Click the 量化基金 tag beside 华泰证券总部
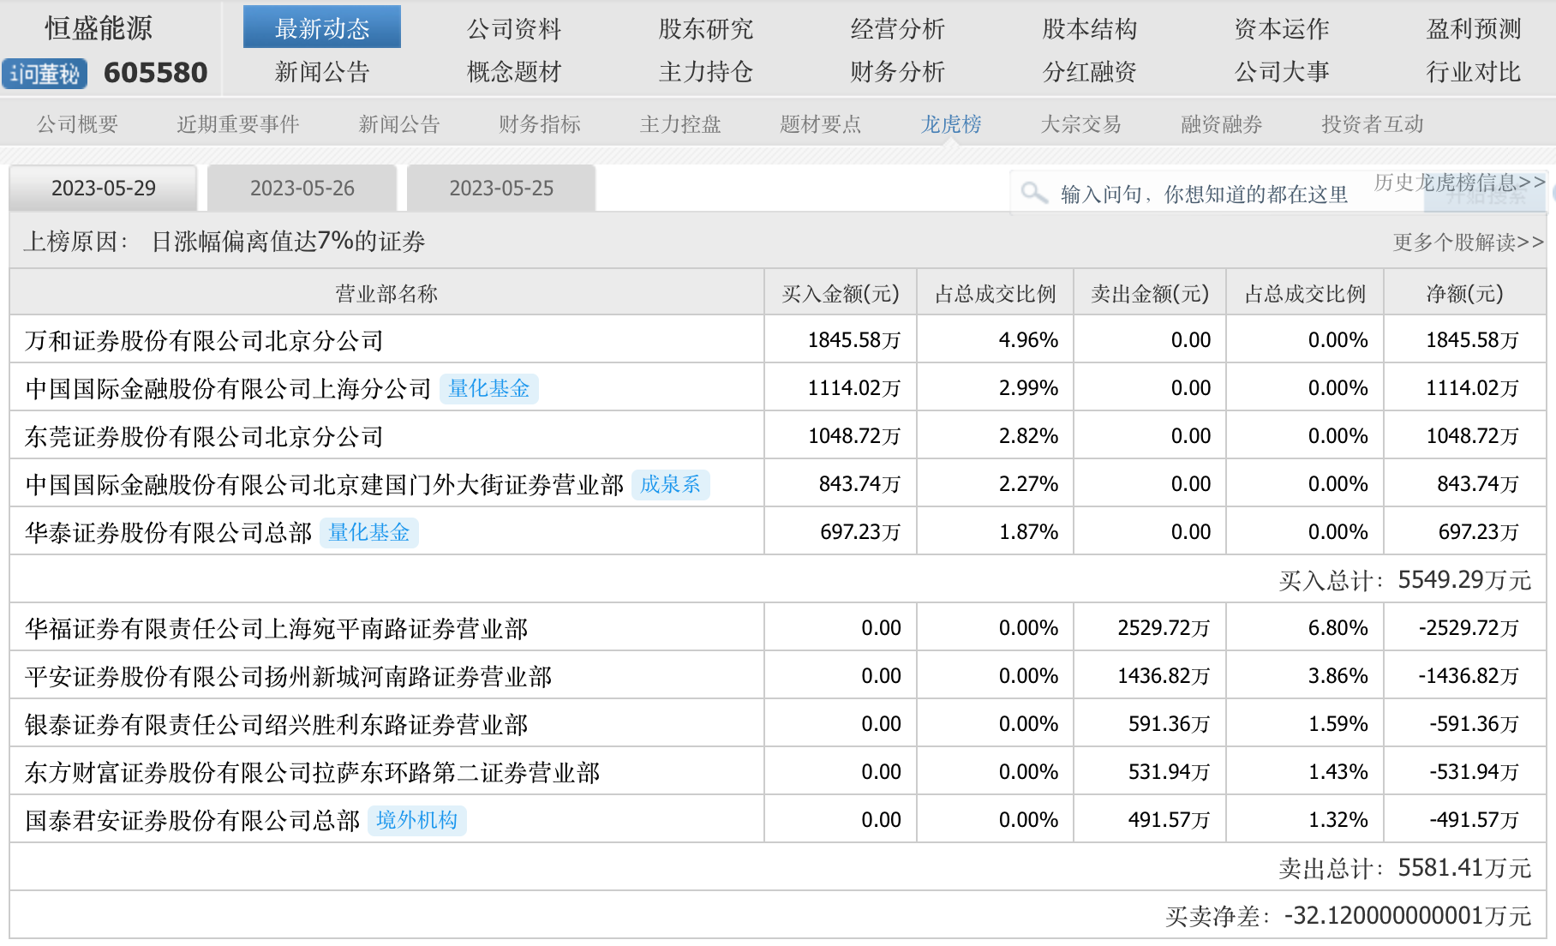This screenshot has width=1556, height=946. (x=368, y=533)
